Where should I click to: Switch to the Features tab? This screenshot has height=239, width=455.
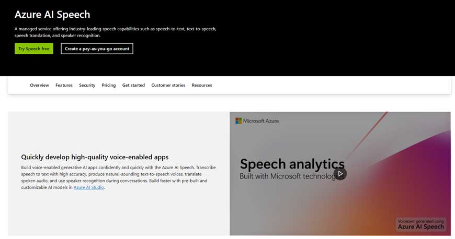click(64, 85)
